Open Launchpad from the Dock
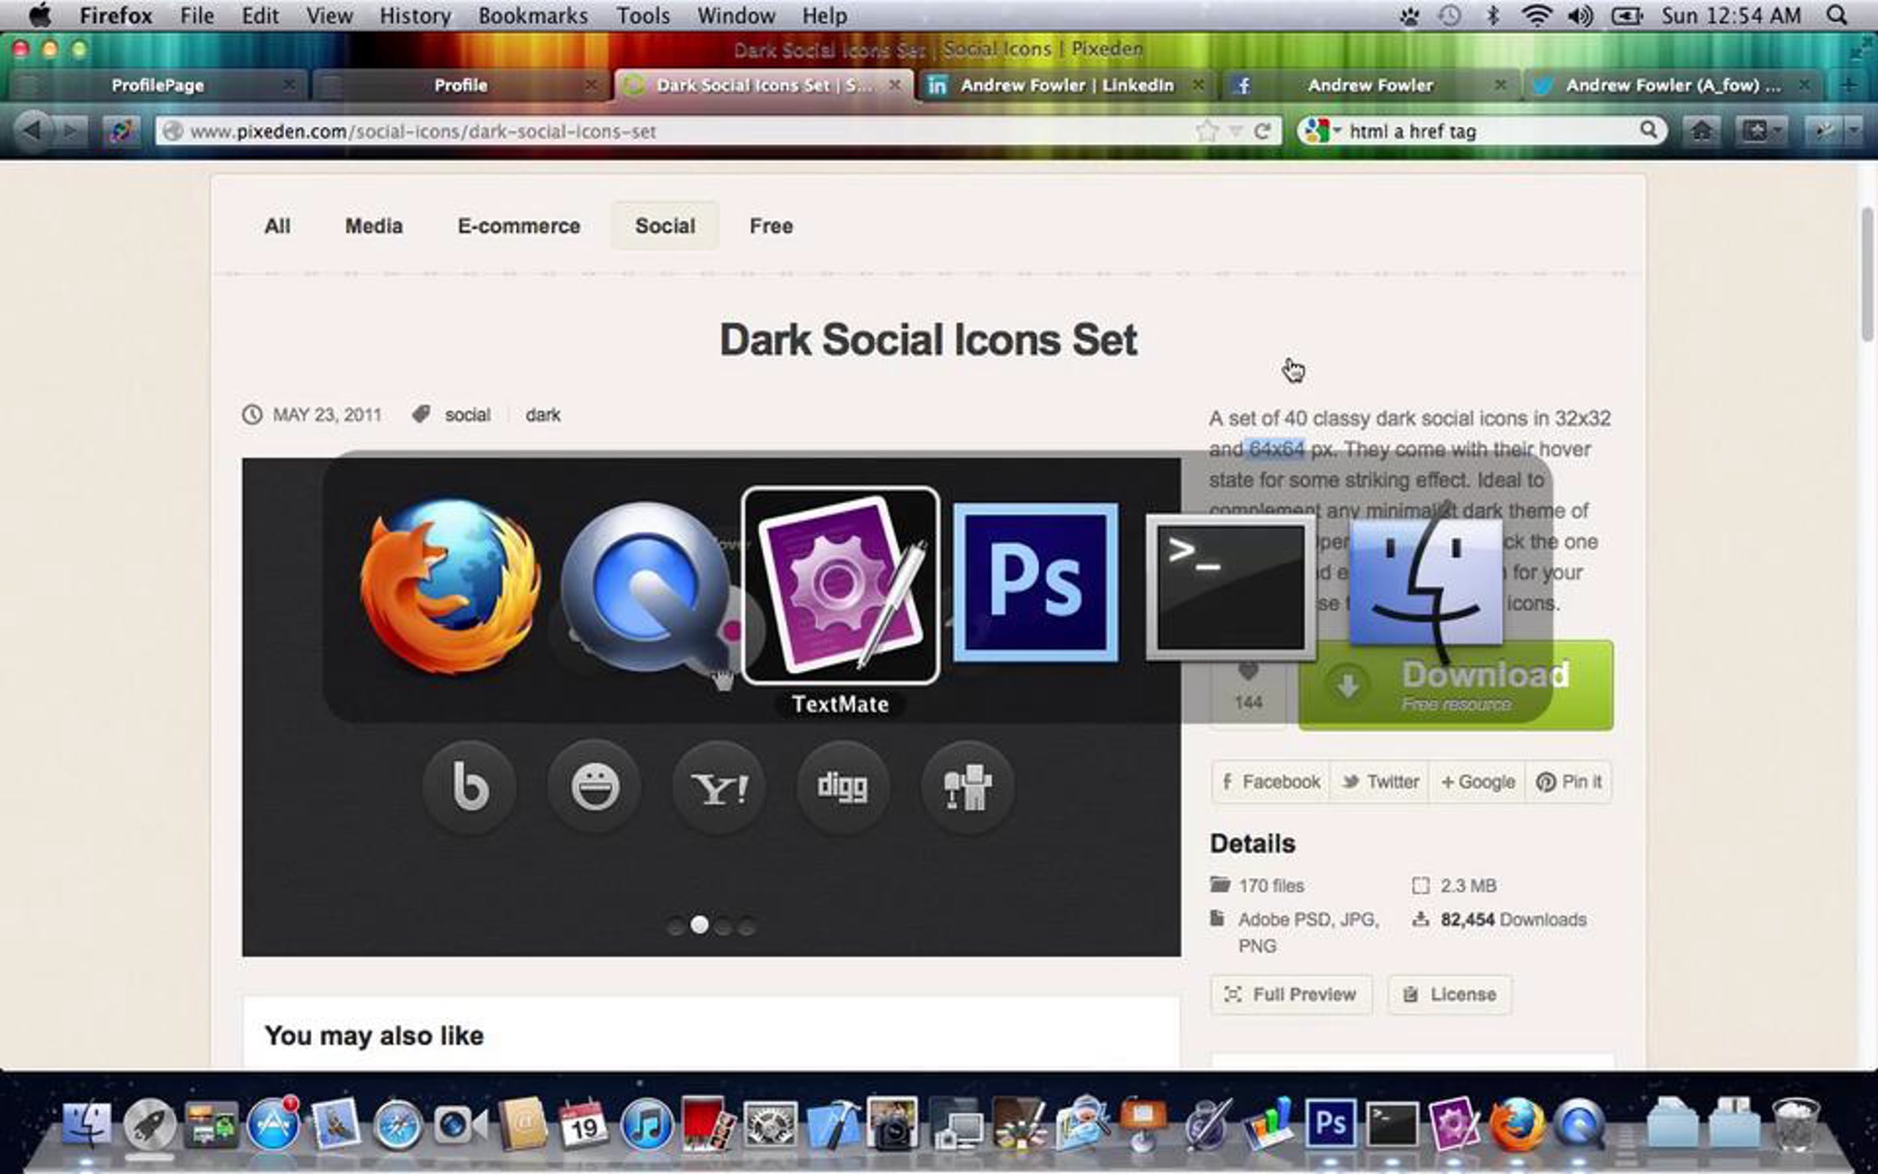The image size is (1878, 1174). [x=149, y=1125]
